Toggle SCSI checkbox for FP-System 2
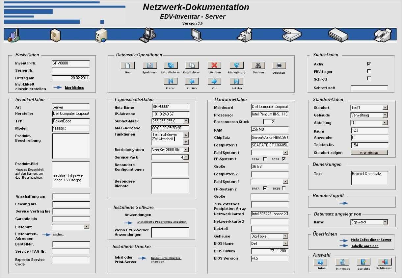The height and width of the screenshot is (278, 402). pos(284,188)
